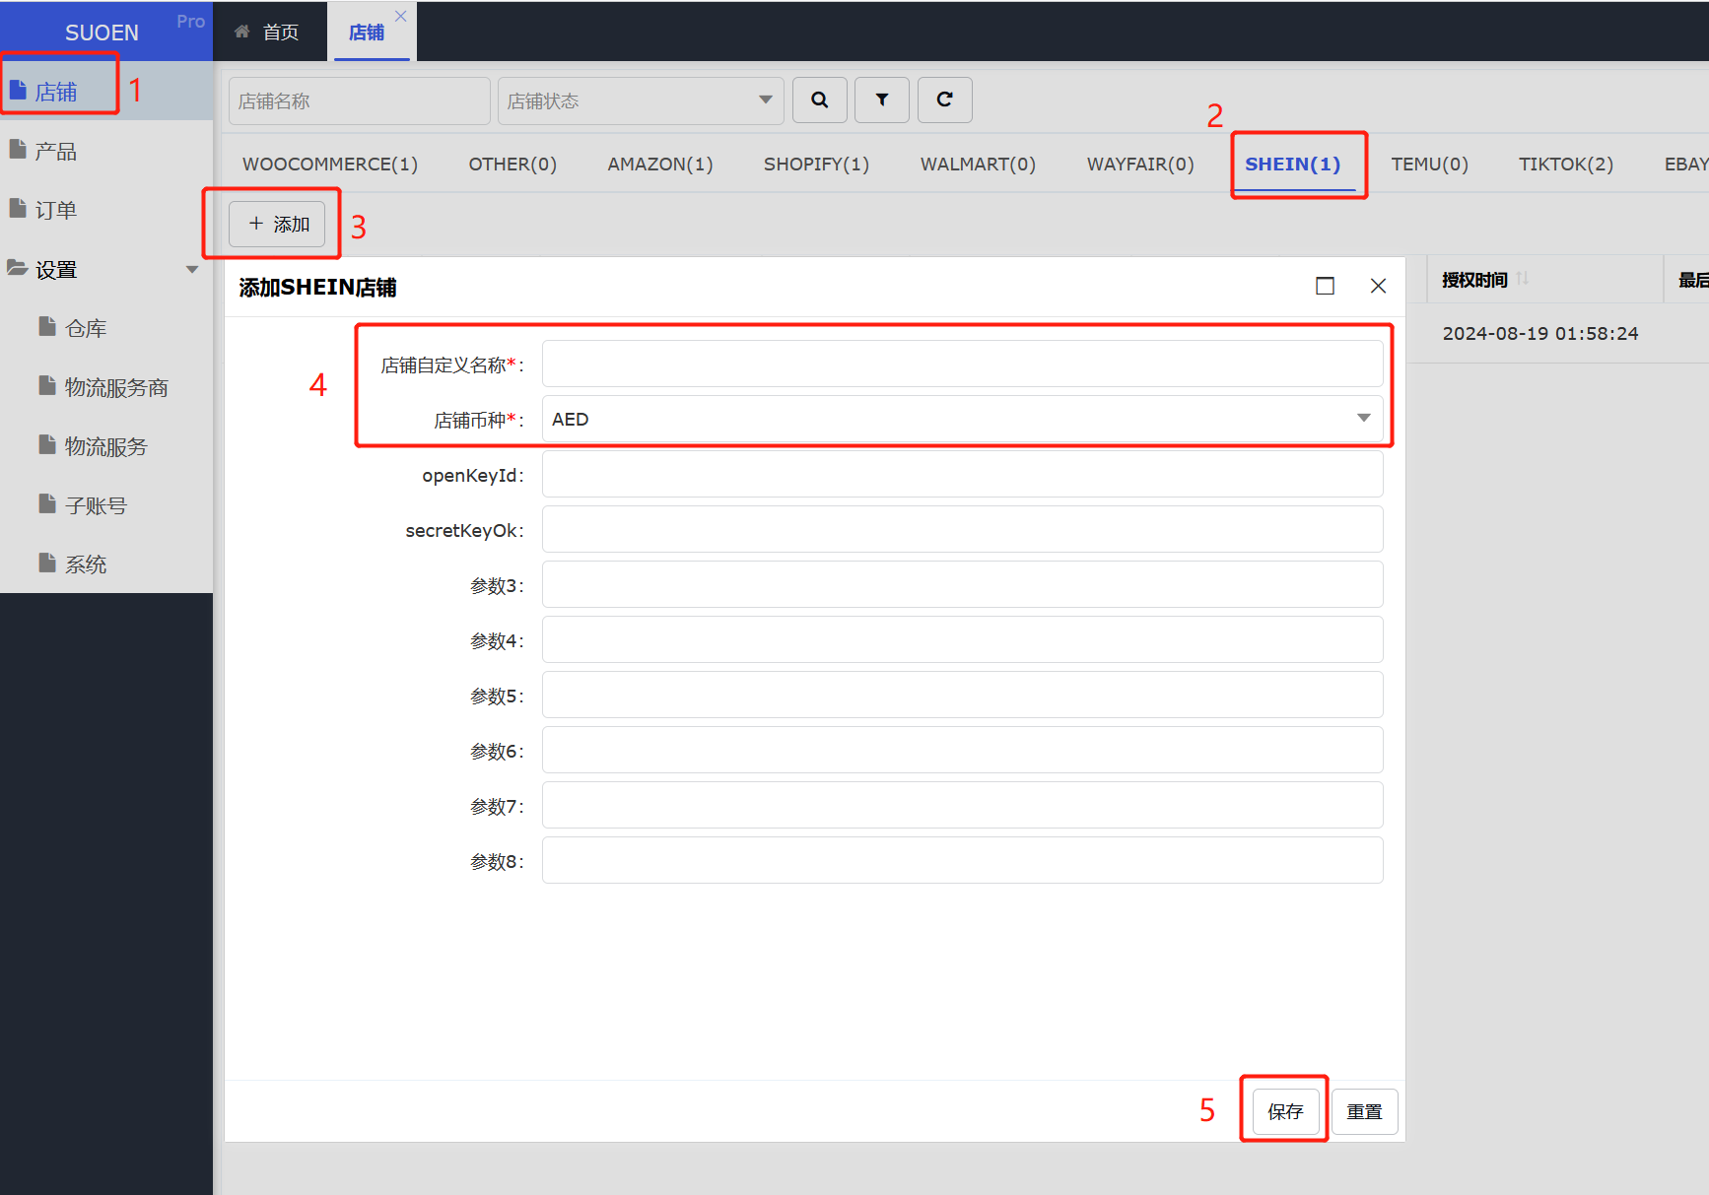The width and height of the screenshot is (1709, 1195).
Task: Click the openKeyId input field
Action: click(x=962, y=474)
